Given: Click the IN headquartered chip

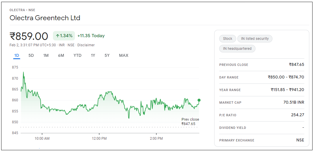Looking at the screenshot, I should click(237, 49).
